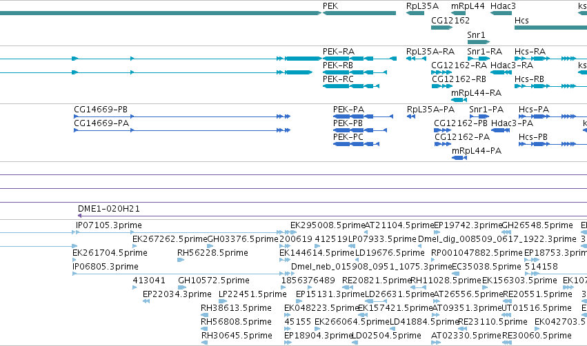Viewport: 587px width, 346px height.
Task: Select the CG14669-PB protein label
Action: pyautogui.click(x=101, y=109)
